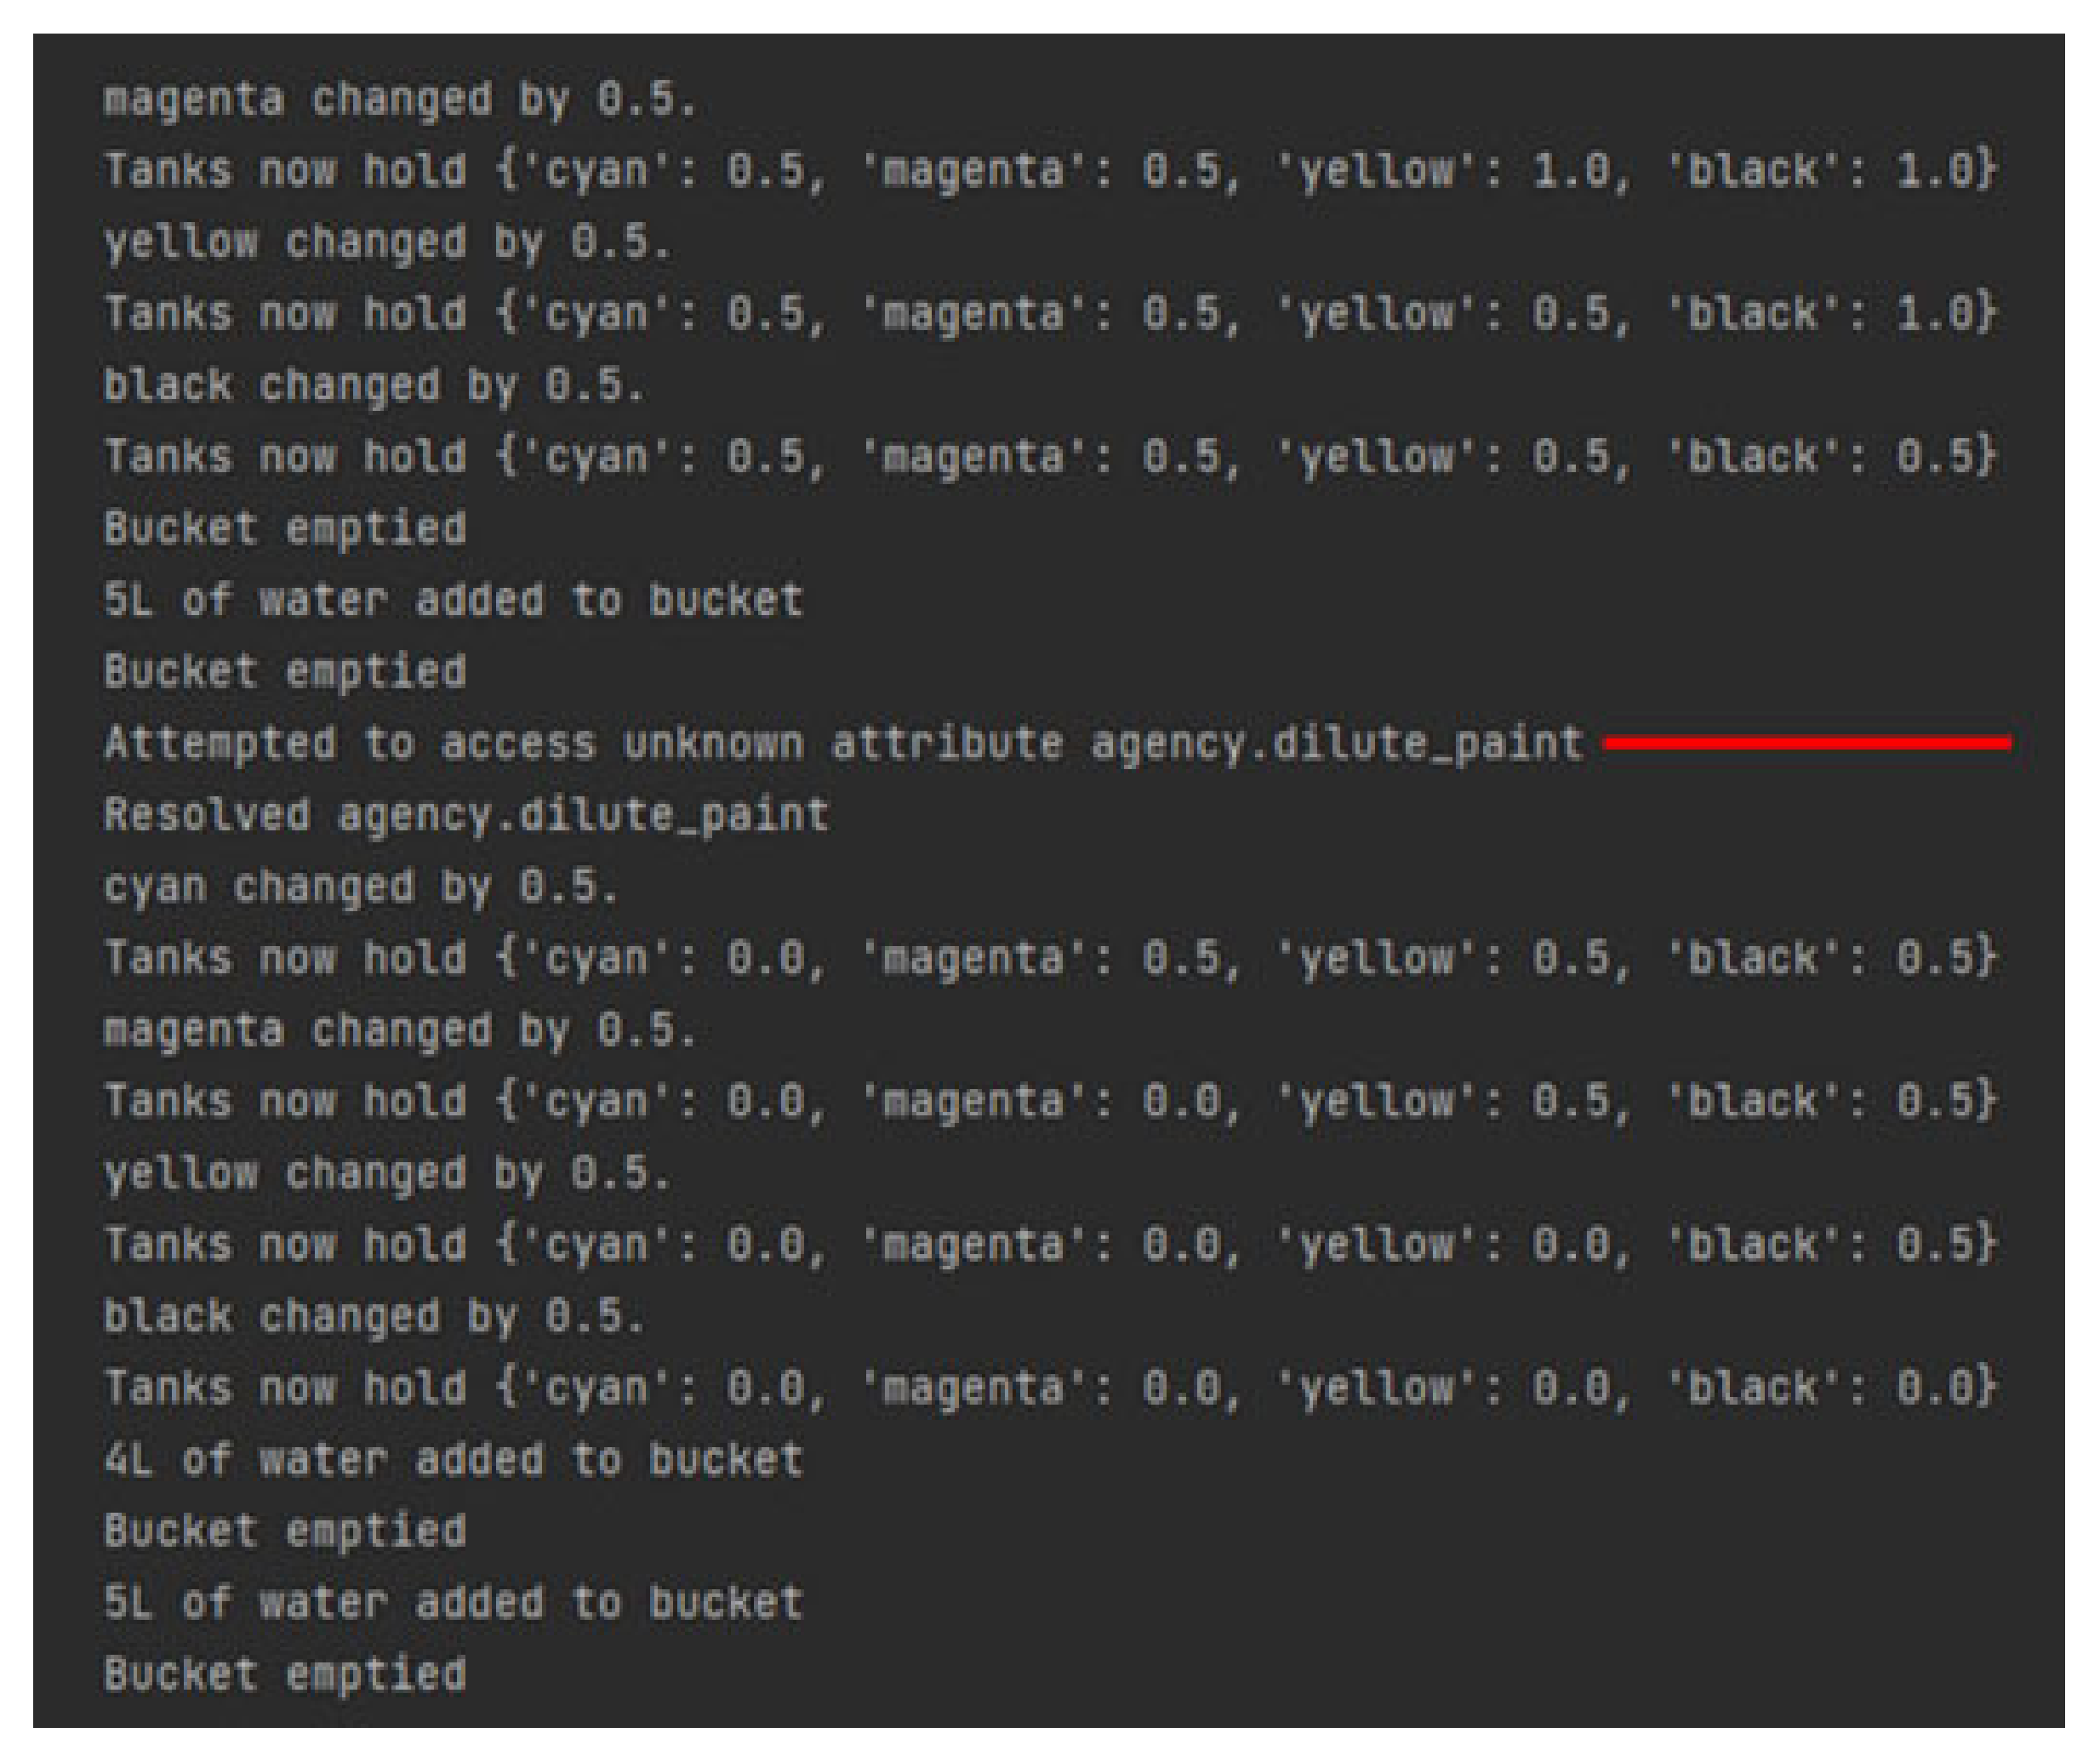The height and width of the screenshot is (1756, 2100).
Task: Click 'Bucket emptied' directly above the Attempted line
Action: pyautogui.click(x=285, y=672)
